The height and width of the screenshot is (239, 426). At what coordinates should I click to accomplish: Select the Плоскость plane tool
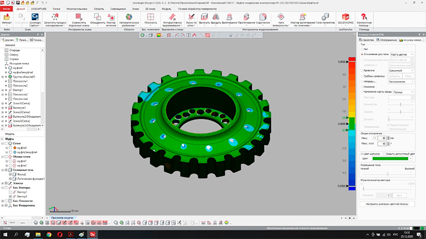(x=151, y=18)
